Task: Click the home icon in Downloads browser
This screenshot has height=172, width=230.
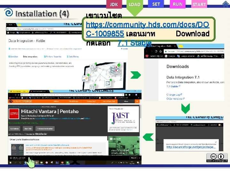Action: click(161, 51)
